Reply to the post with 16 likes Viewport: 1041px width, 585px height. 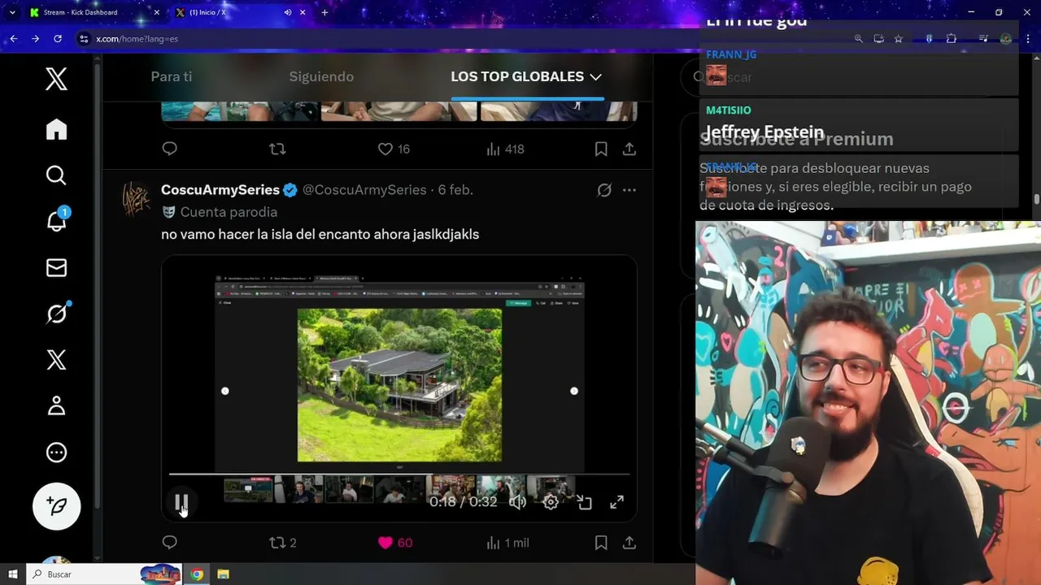pyautogui.click(x=169, y=149)
